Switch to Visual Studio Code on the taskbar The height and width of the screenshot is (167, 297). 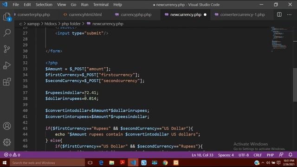tap(133, 163)
